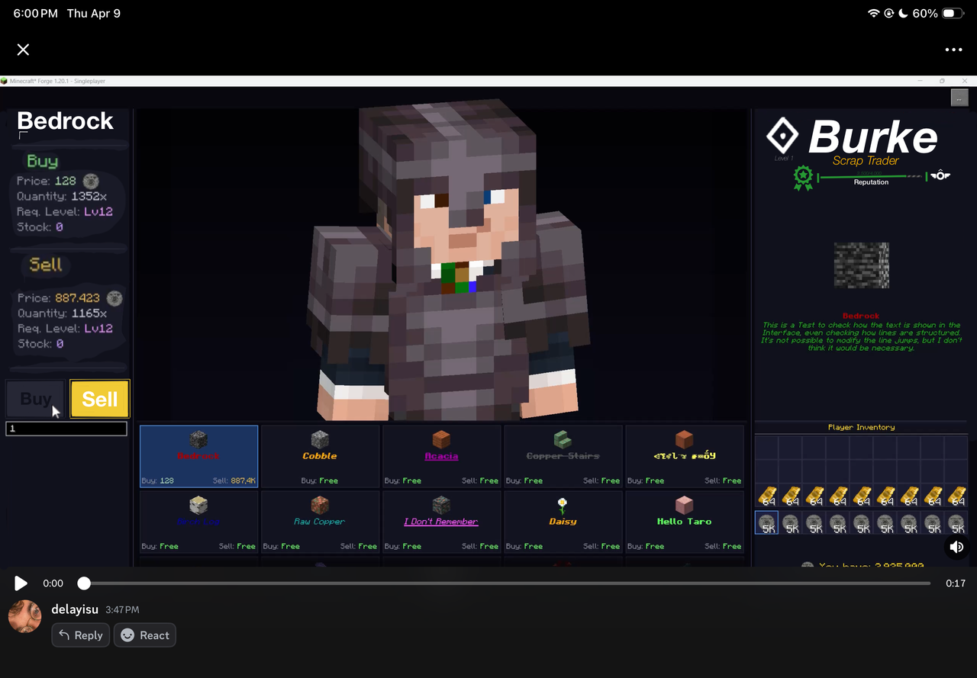Select the Copper Stairs item card
The width and height of the screenshot is (977, 678).
click(563, 456)
